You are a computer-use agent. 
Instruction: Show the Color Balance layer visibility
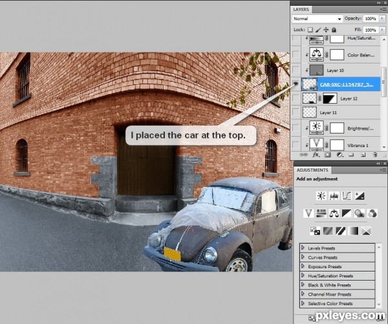coord(296,55)
